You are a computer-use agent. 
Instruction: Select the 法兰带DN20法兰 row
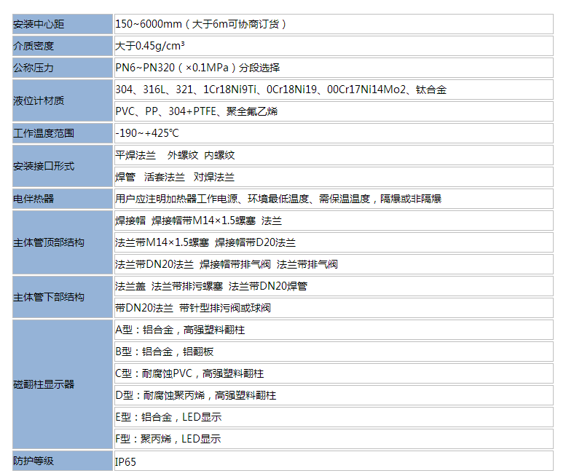227,264
